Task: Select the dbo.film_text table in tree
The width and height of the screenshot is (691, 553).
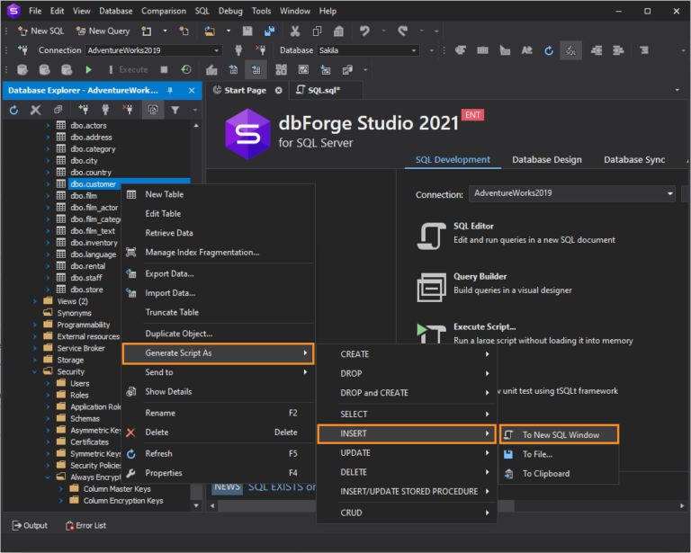Action: coord(93,231)
